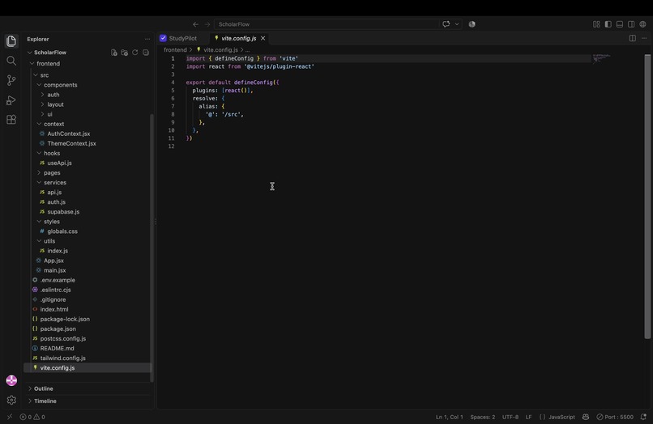This screenshot has height=424, width=653.
Task: Click Ln 1, Col 1 status item
Action: tap(450, 417)
